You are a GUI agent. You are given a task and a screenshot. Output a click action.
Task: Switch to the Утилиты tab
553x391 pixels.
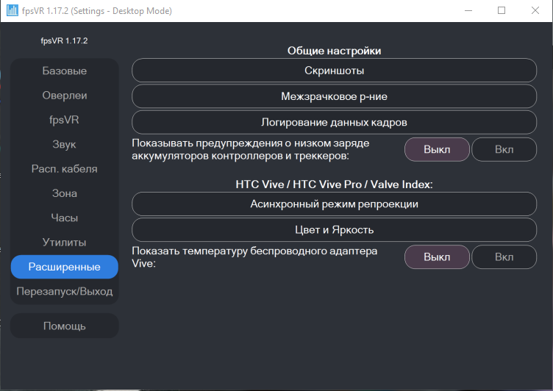65,242
